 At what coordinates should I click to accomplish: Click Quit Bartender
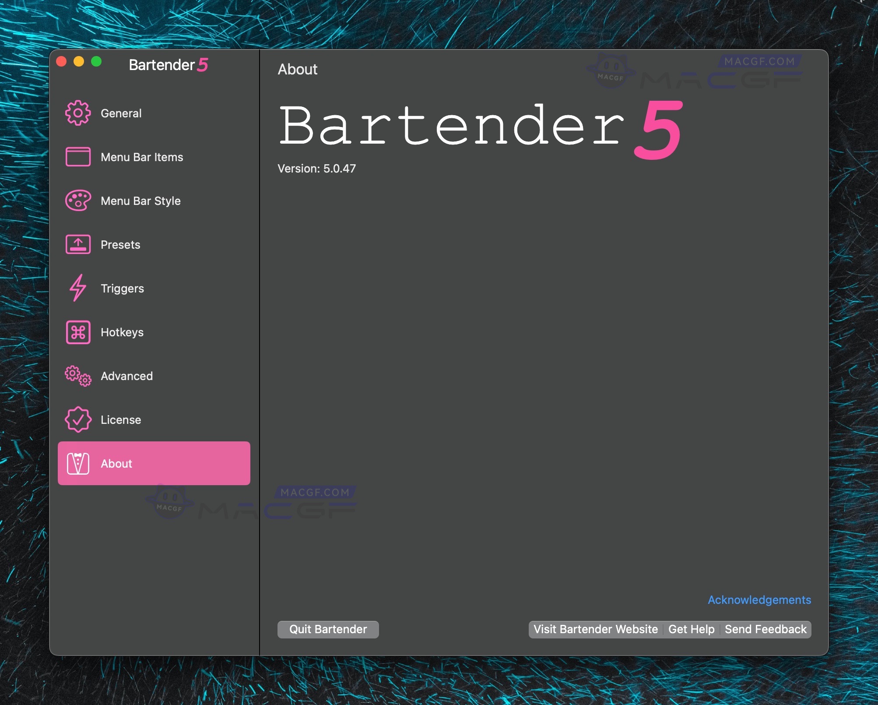pyautogui.click(x=328, y=629)
